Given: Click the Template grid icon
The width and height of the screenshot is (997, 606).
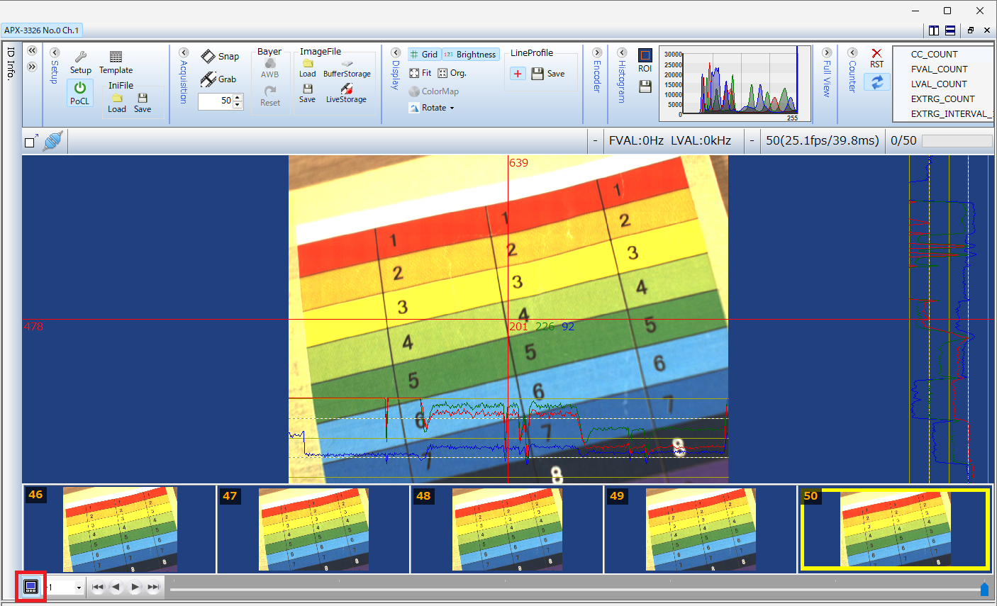Looking at the screenshot, I should point(116,57).
